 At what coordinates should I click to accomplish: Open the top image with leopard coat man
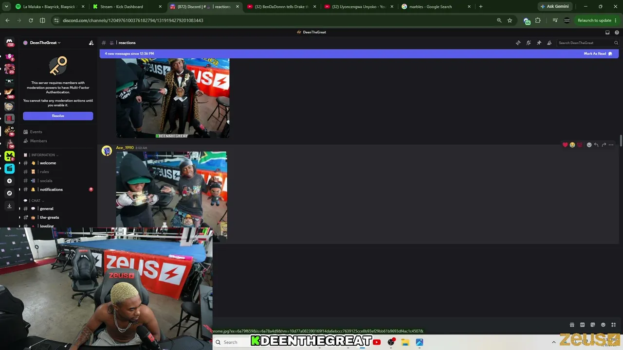click(173, 98)
